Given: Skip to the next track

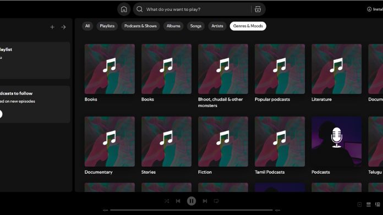Looking at the screenshot, I should click(205, 201).
